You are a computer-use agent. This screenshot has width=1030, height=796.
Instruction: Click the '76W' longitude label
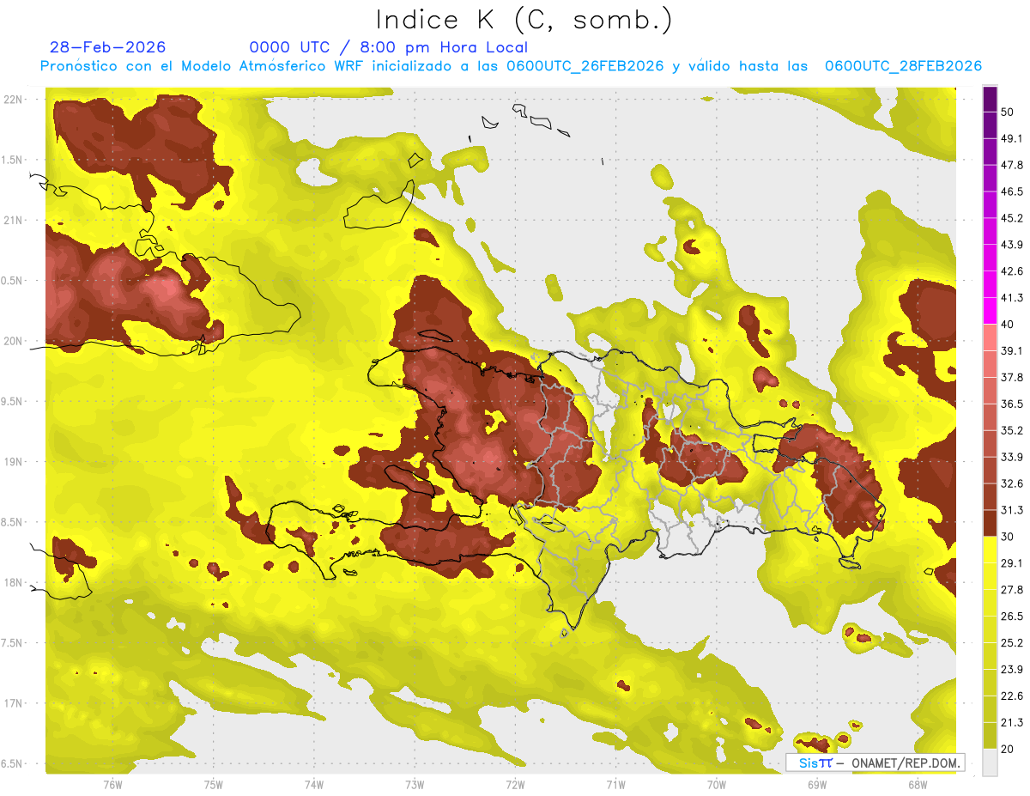(x=112, y=785)
